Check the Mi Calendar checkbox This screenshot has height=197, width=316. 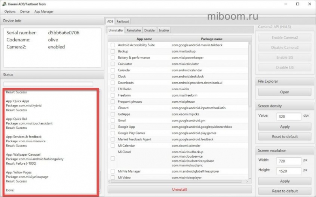[113, 145]
